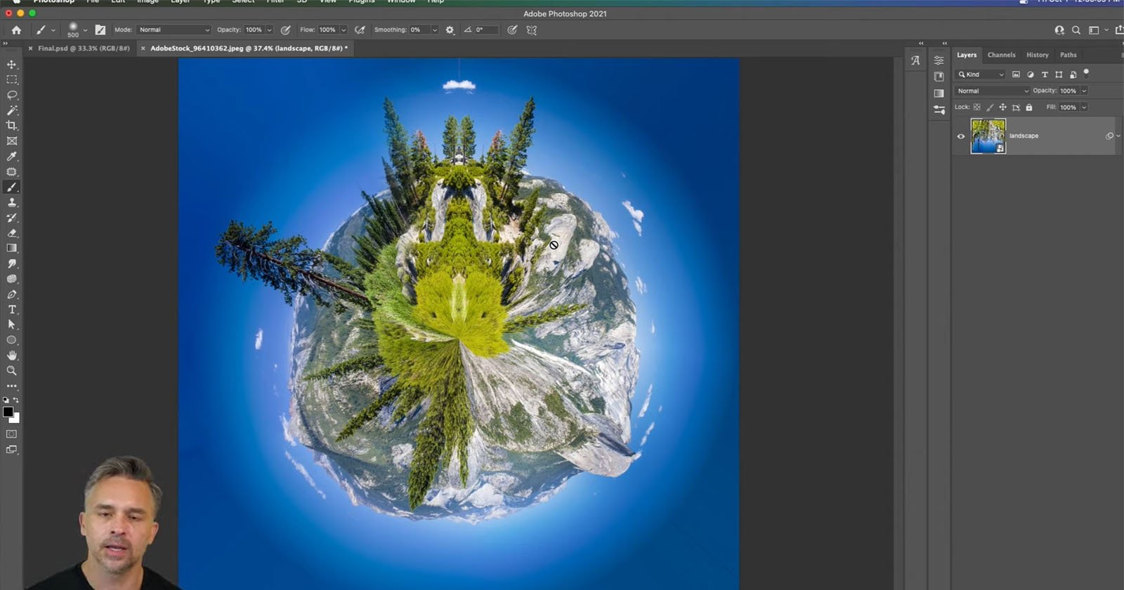The width and height of the screenshot is (1124, 590).
Task: Select the Type tool
Action: (x=12, y=310)
